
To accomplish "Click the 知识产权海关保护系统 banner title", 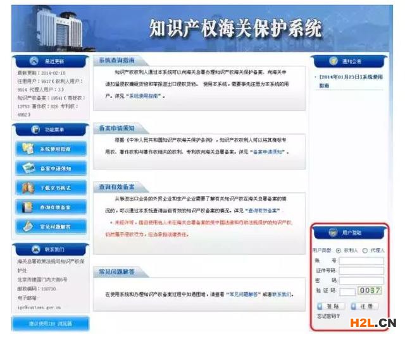I will (235, 28).
